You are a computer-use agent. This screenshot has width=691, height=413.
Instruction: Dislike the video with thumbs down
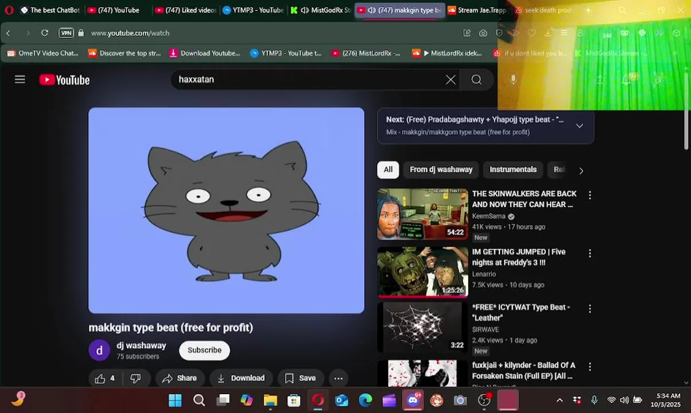point(136,378)
